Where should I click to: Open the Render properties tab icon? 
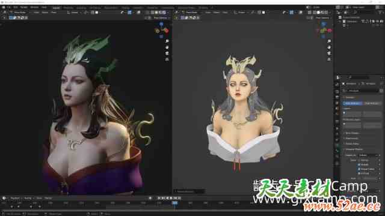click(337, 92)
